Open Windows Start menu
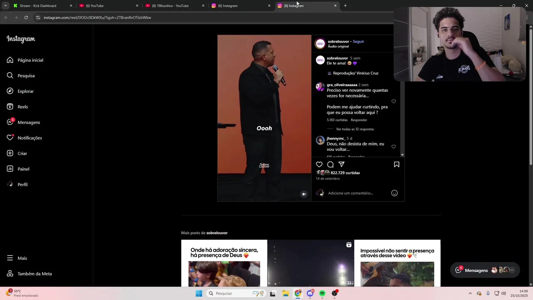533x300 pixels. [199, 293]
